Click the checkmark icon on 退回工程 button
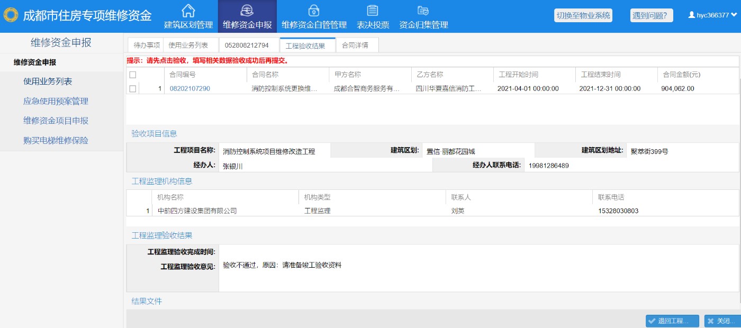The width and height of the screenshot is (741, 328). [x=652, y=321]
